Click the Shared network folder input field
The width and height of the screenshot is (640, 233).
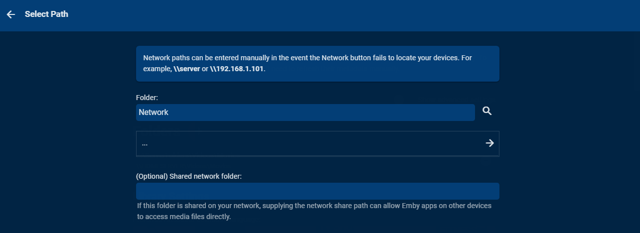(318, 191)
